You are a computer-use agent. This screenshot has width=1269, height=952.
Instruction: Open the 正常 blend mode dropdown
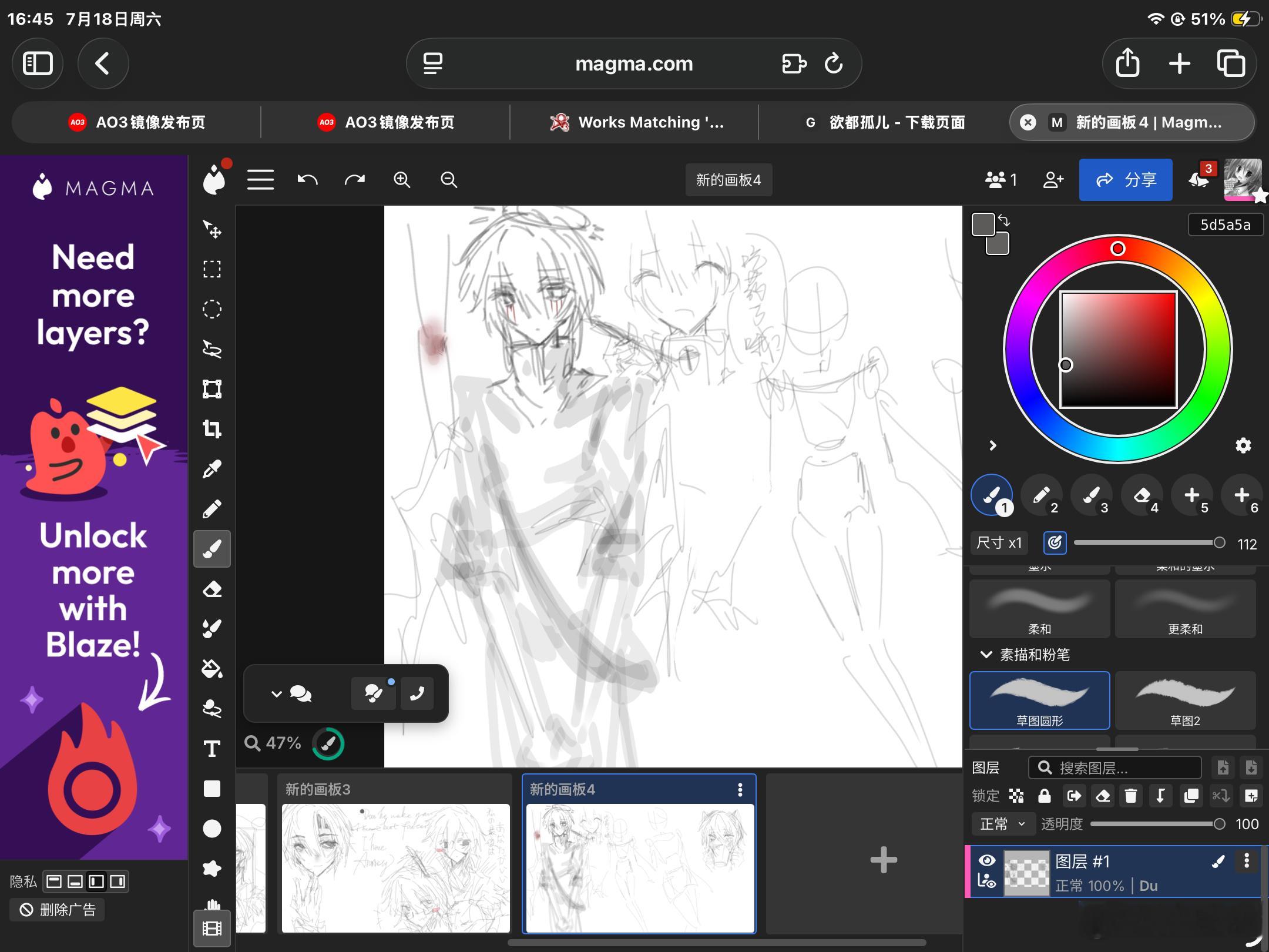coord(1002,824)
